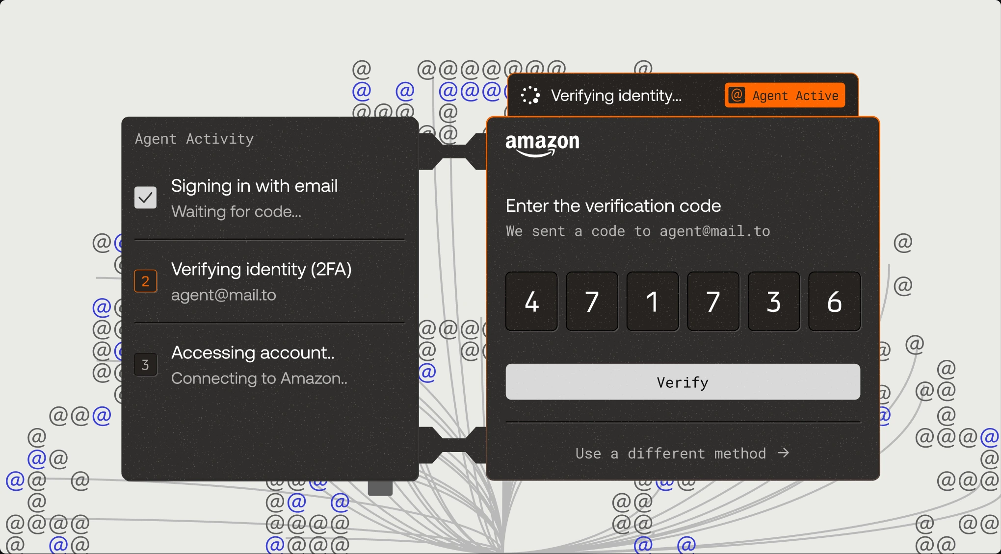Viewport: 1001px width, 554px height.
Task: Select the fourth code digit box
Action: 713,302
